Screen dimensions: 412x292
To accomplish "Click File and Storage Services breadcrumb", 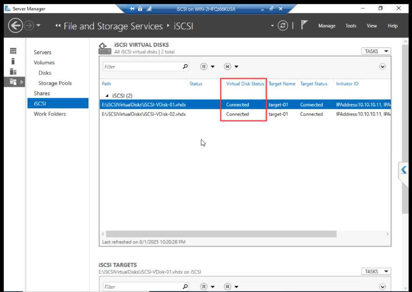I will pyautogui.click(x=113, y=26).
